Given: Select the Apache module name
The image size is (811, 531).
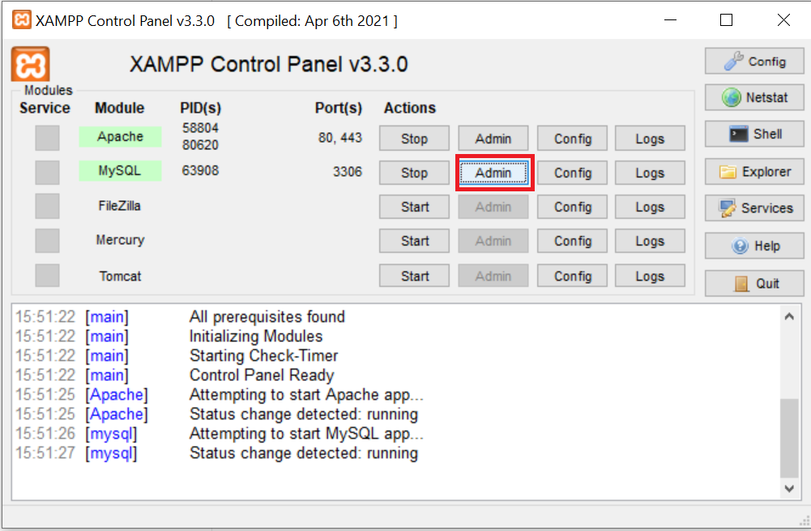Looking at the screenshot, I should tap(119, 137).
